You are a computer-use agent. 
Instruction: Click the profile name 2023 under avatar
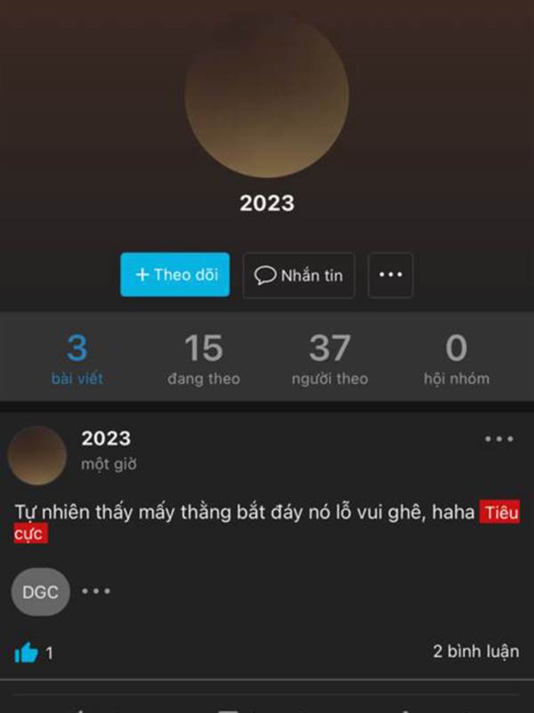coord(267,203)
